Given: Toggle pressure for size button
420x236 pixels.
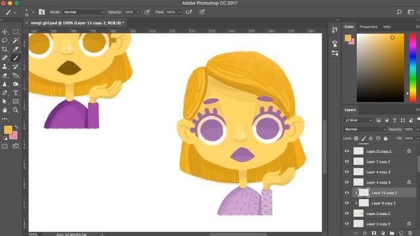Looking at the screenshot, I should (202, 12).
